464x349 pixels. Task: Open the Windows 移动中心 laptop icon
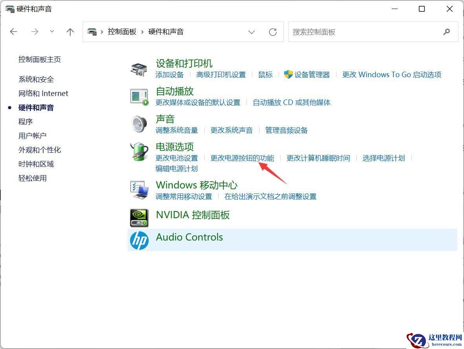coord(139,190)
